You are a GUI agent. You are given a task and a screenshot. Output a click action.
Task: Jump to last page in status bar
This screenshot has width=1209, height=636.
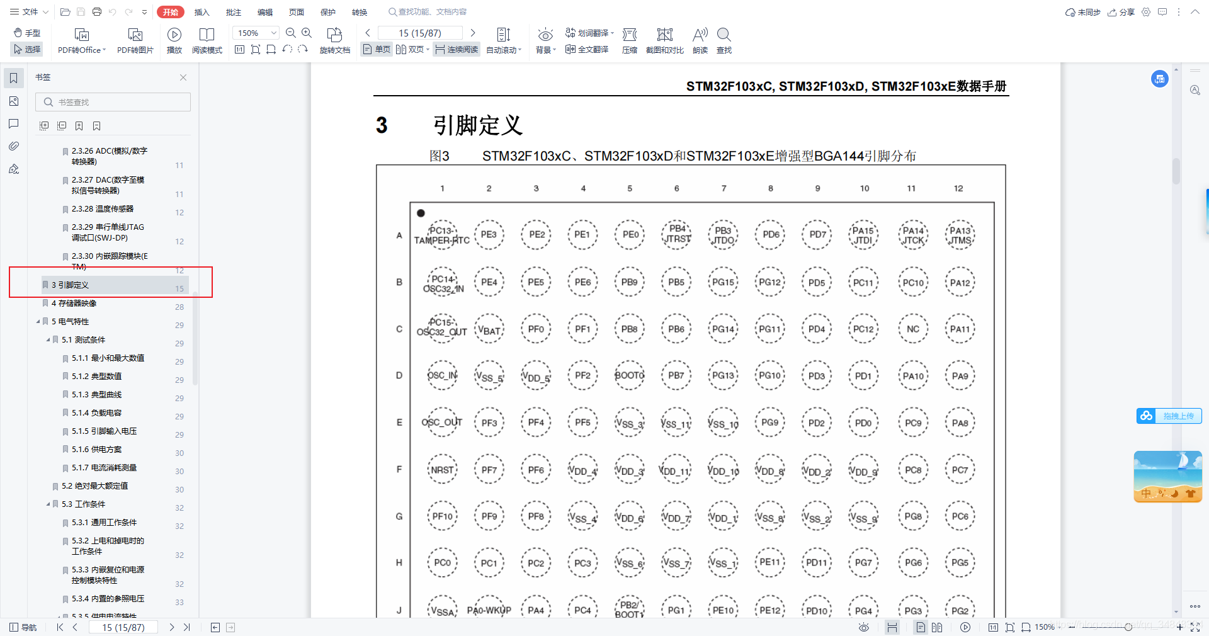186,627
